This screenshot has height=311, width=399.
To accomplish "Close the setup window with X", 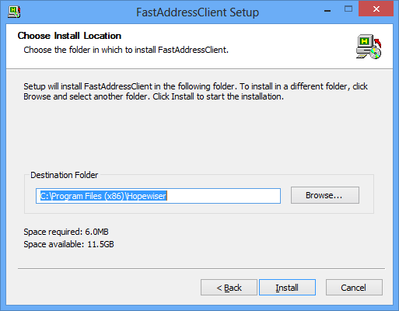I will coord(376,9).
